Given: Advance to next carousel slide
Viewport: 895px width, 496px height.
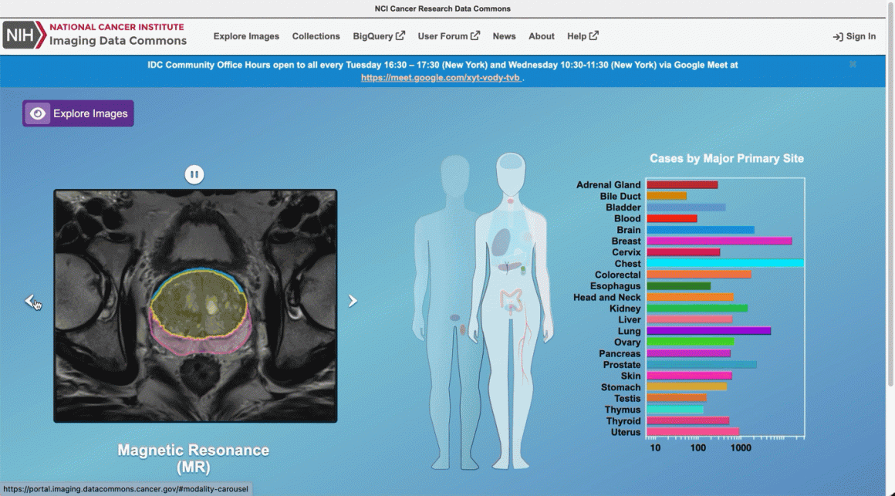Looking at the screenshot, I should coord(353,301).
